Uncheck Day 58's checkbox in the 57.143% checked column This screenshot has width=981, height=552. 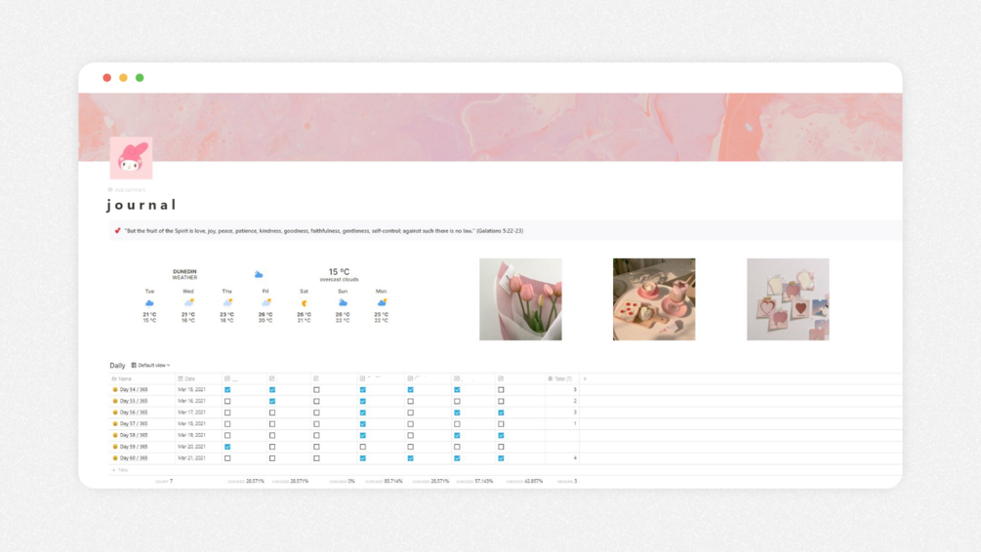click(x=458, y=435)
